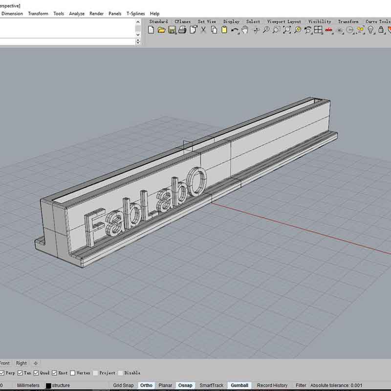
Task: Click the Millimeters units field
Action: pyautogui.click(x=28, y=385)
